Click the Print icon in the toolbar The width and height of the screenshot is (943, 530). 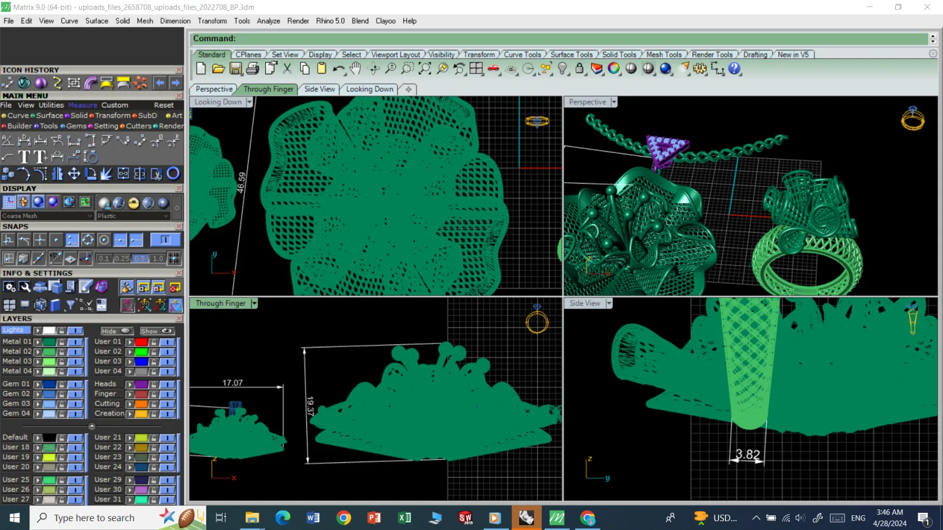tap(253, 69)
